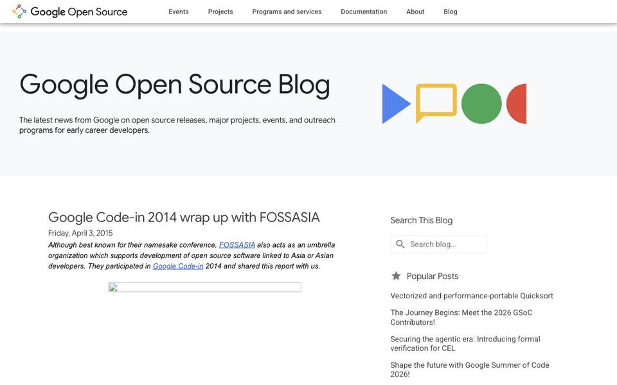The height and width of the screenshot is (385, 617).
Task: Click the red half-circle banner graphic
Action: (517, 104)
